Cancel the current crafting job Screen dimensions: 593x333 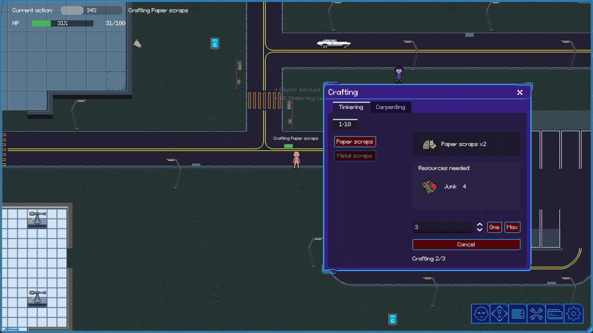point(466,245)
